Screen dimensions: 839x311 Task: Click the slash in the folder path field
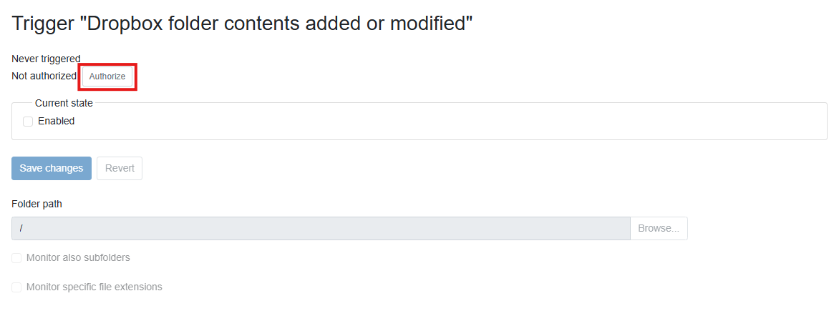pyautogui.click(x=21, y=228)
